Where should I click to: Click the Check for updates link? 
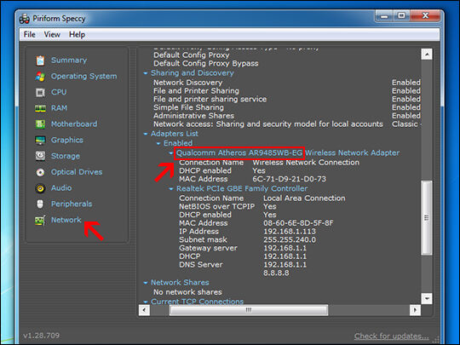pyautogui.click(x=391, y=336)
